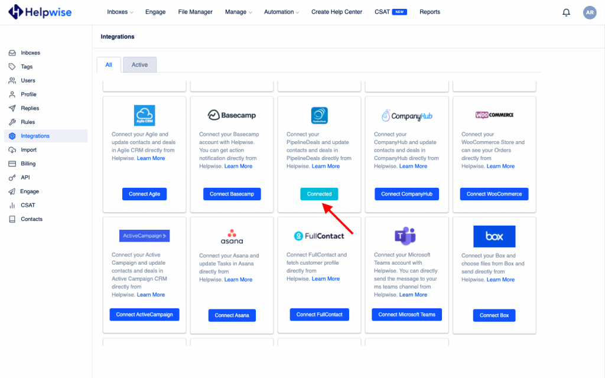Image resolution: width=605 pixels, height=378 pixels.
Task: Open Learn More link for Microsoft Teams
Action: click(413, 295)
